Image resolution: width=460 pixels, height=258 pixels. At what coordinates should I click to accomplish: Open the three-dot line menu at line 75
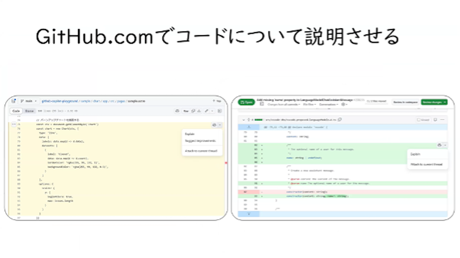click(13, 125)
